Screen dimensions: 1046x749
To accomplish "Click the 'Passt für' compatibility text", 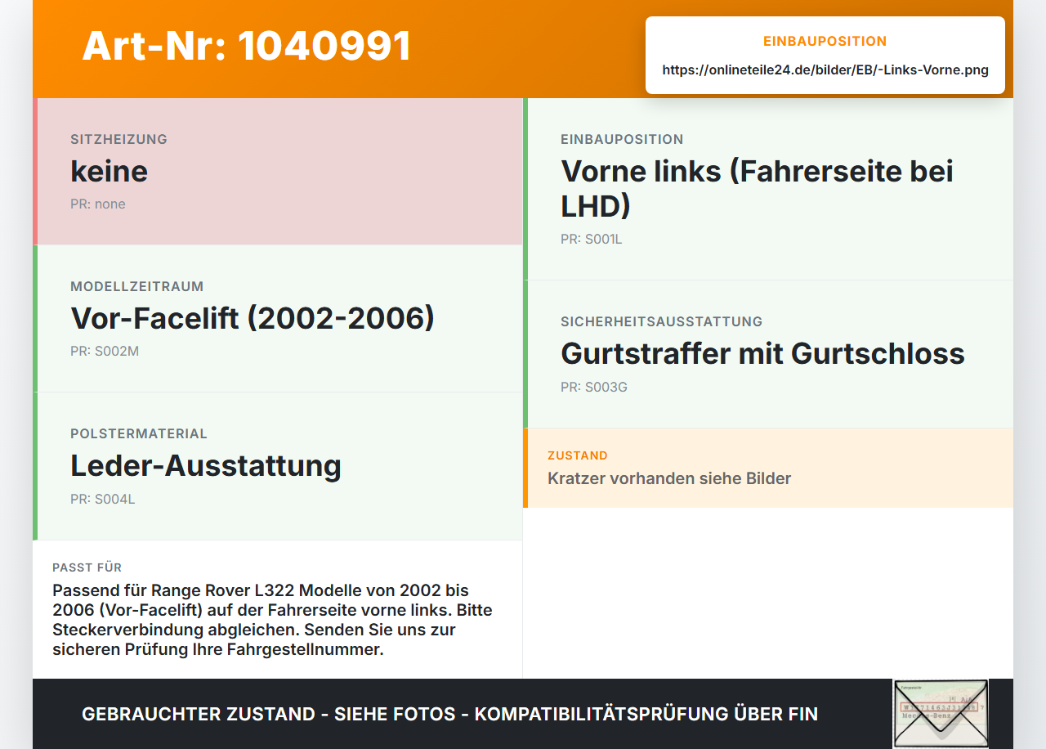I will click(273, 621).
